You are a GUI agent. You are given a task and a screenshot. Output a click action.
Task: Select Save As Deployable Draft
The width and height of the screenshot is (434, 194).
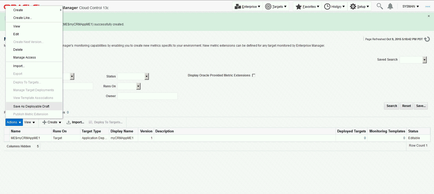pyautogui.click(x=34, y=106)
